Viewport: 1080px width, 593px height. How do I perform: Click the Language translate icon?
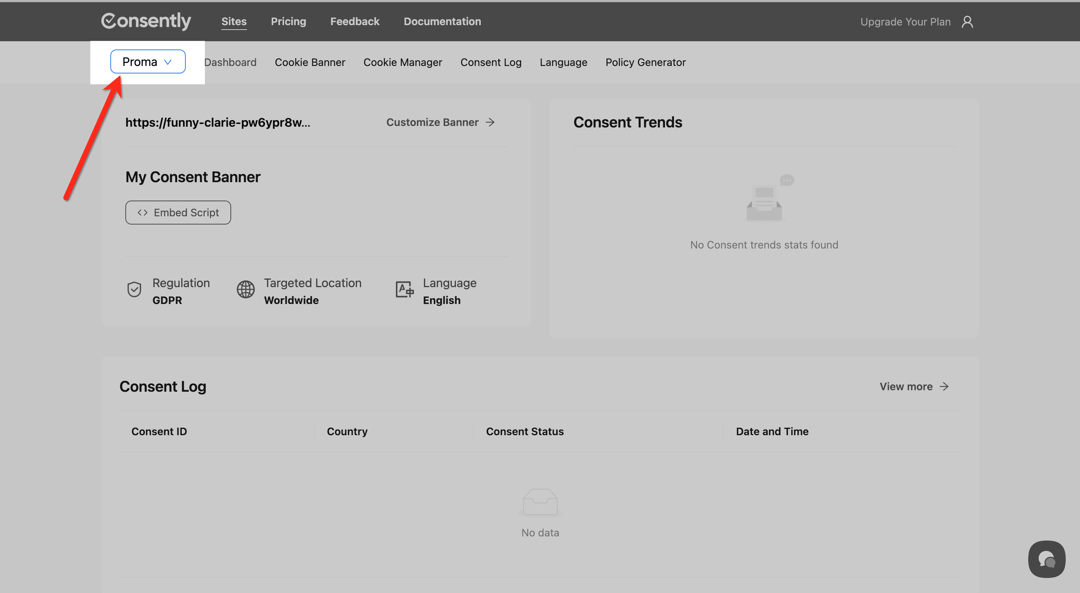(x=405, y=289)
